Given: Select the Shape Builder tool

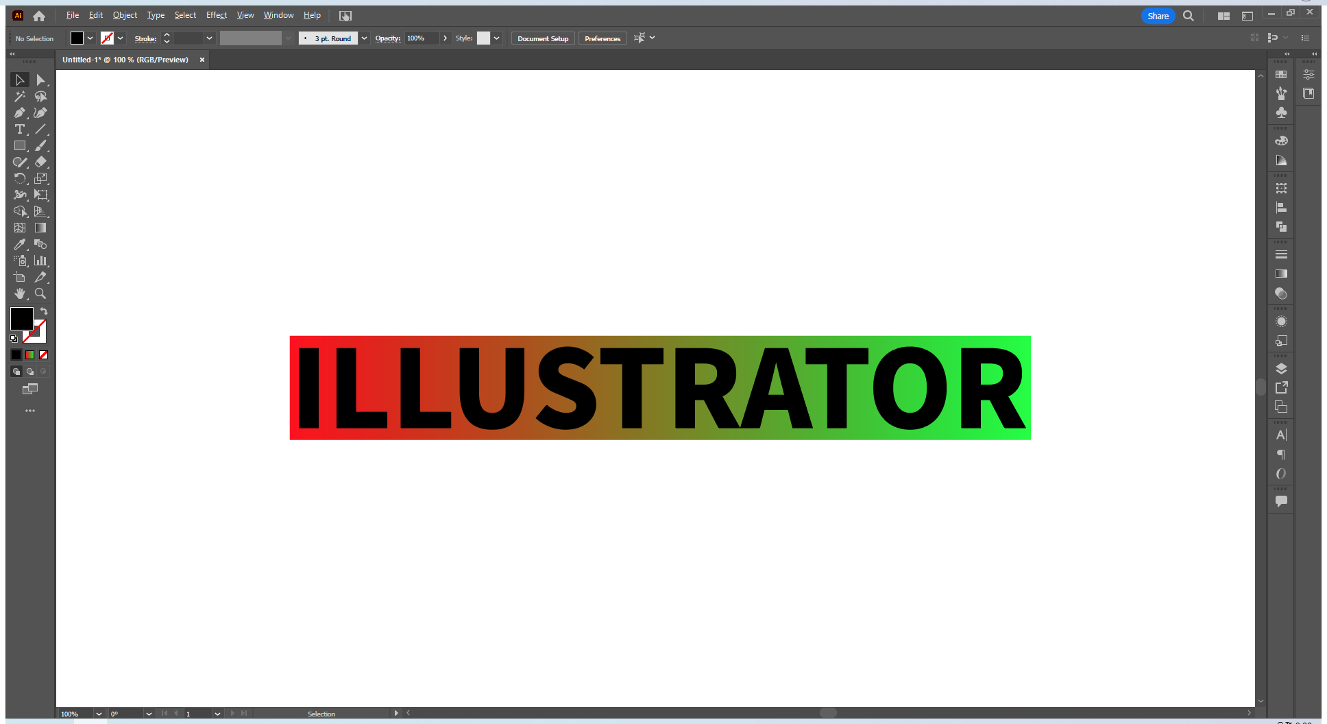Looking at the screenshot, I should [20, 212].
